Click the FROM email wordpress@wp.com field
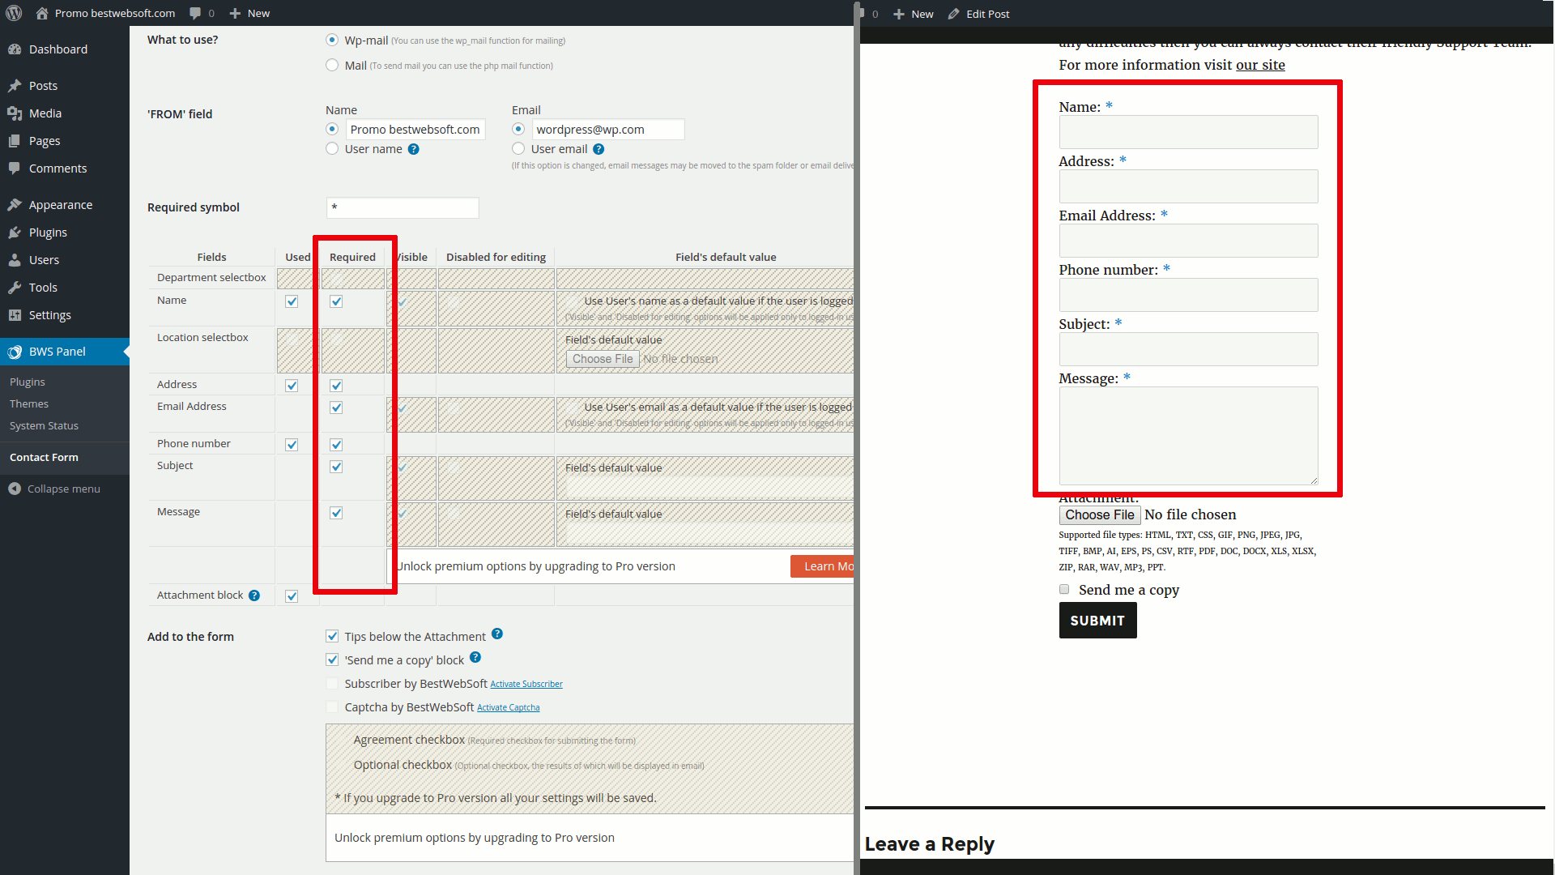 tap(608, 130)
